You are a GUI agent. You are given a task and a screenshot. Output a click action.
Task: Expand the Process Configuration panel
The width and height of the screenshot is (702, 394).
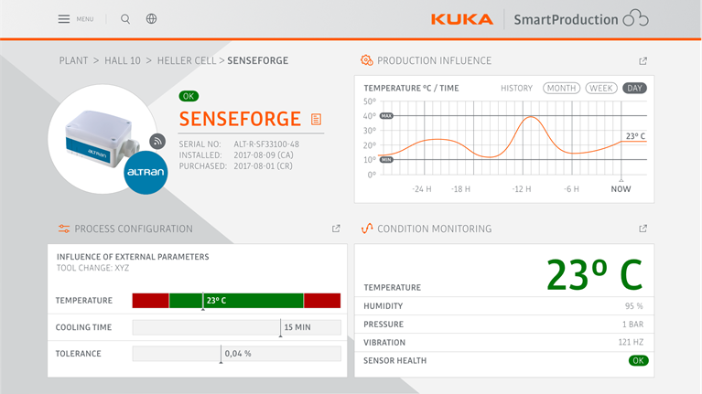click(336, 229)
